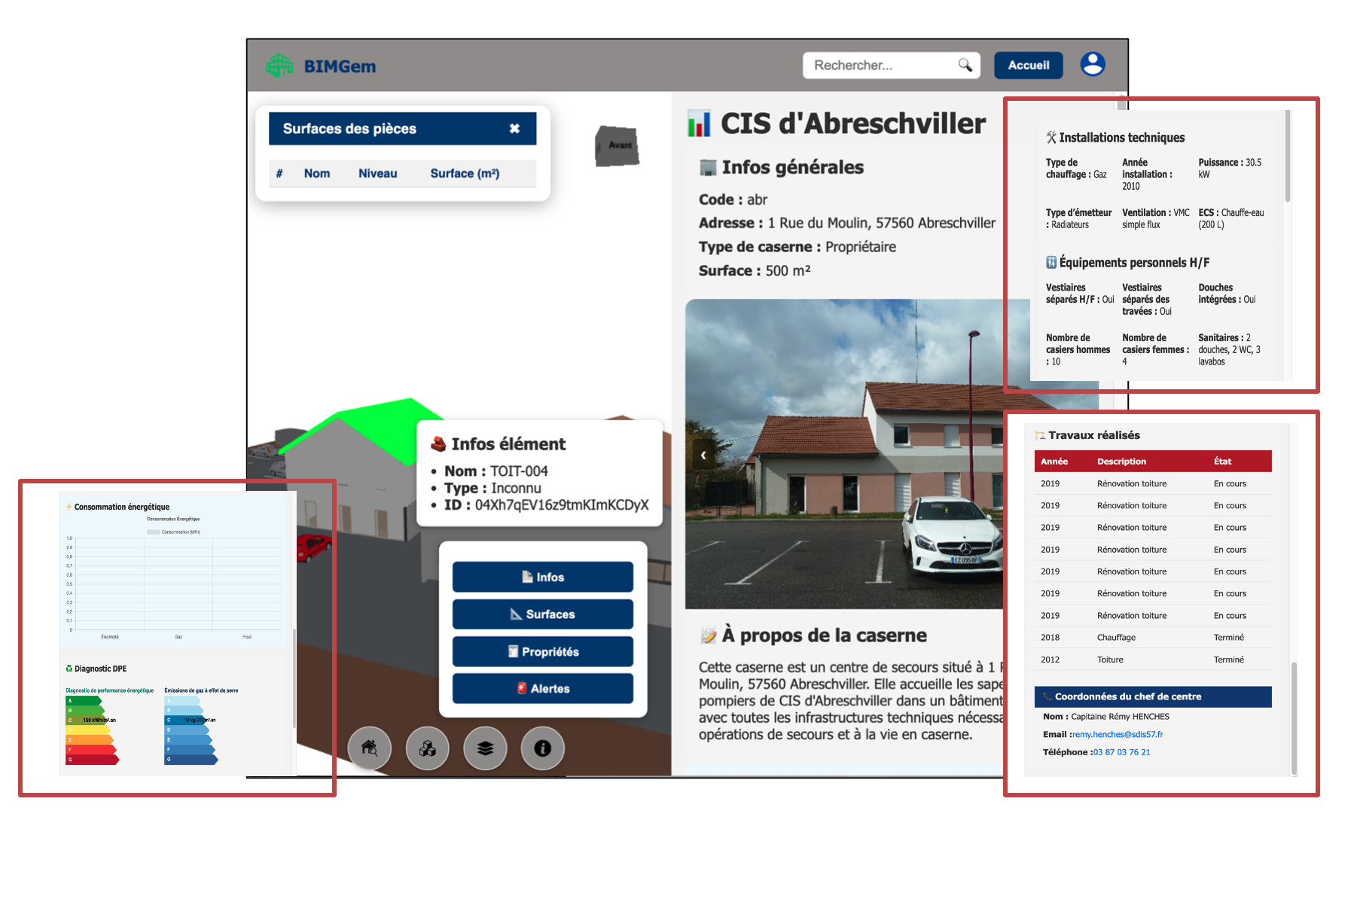Screen dimensions: 1357x905
Task: Select the green class A DPE bar
Action: tap(82, 701)
